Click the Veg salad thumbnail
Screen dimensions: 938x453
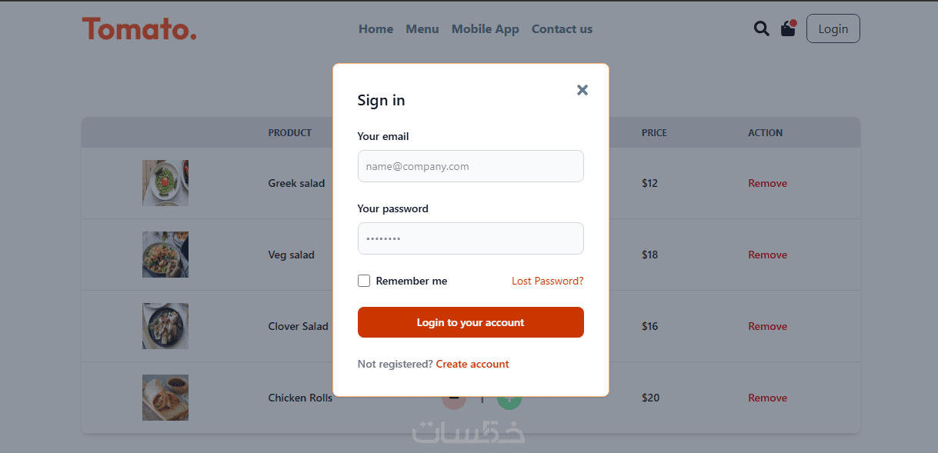click(165, 255)
